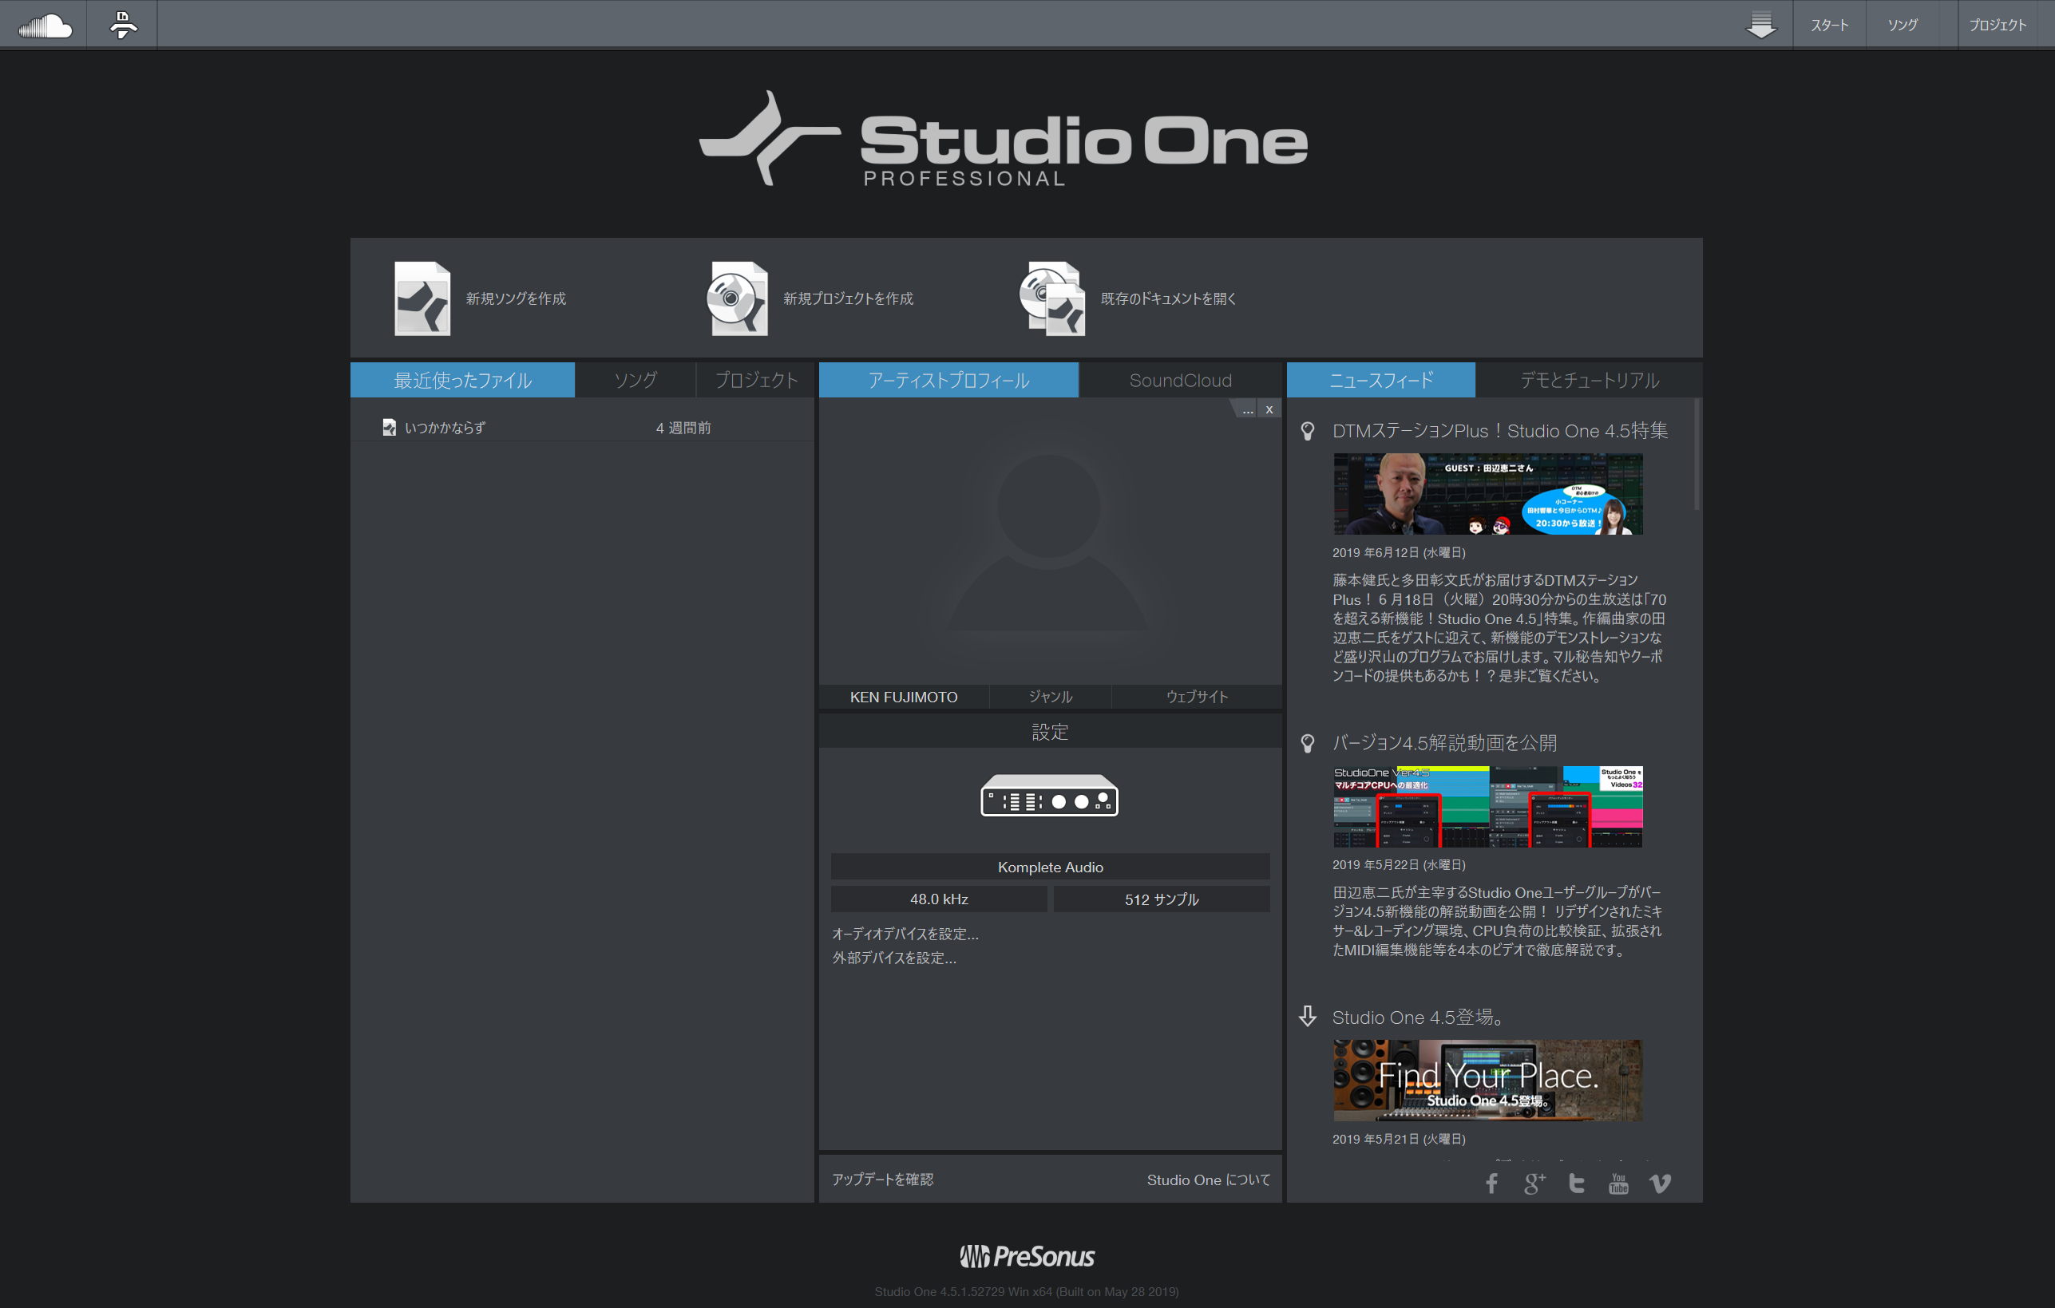Click the audio interface device icon
Image resolution: width=2055 pixels, height=1308 pixels.
1049,795
